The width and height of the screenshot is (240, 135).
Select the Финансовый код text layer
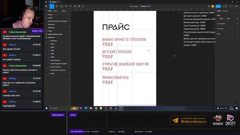55,60
